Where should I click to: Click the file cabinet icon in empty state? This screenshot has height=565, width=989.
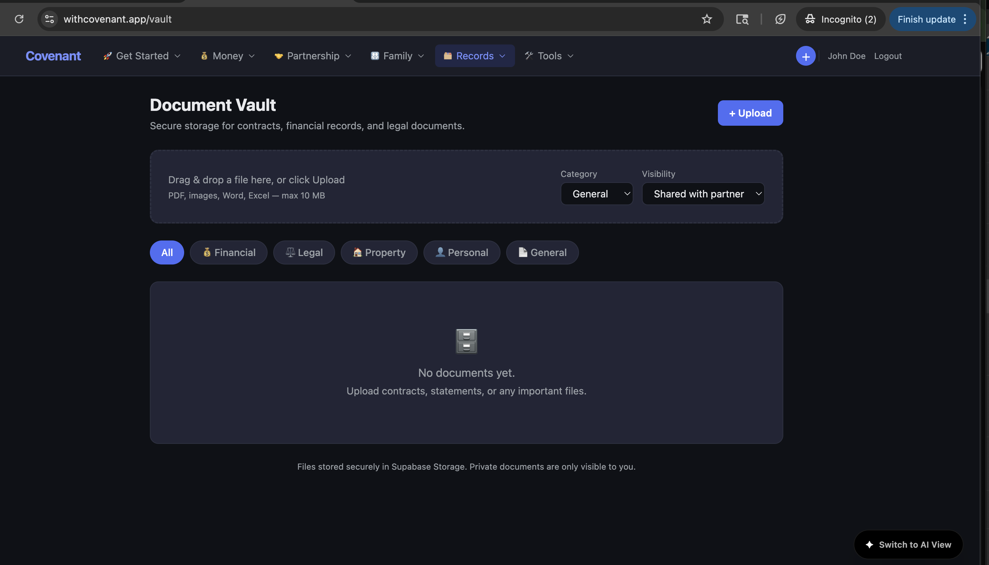466,341
